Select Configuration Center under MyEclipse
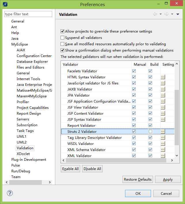The image size is (185, 204). point(34,56)
